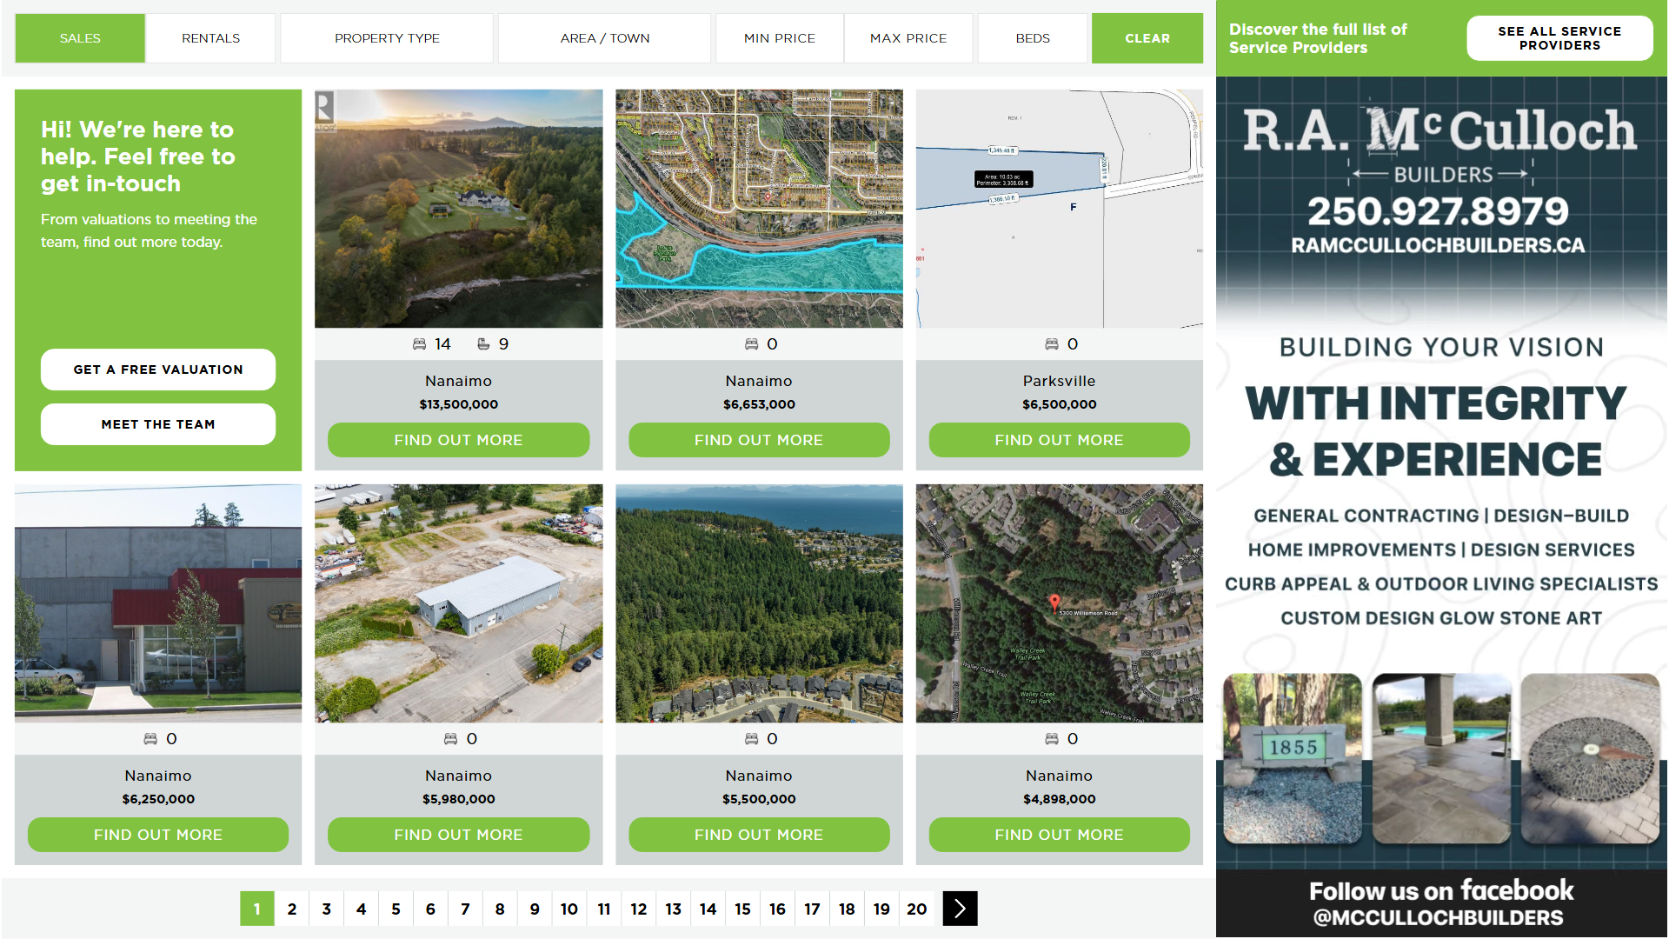Click bed icon on $6,653,000 listing
This screenshot has width=1669, height=939.
click(751, 344)
